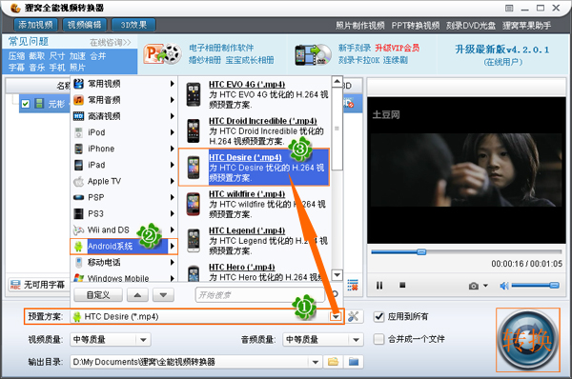
Task: Click the move-down triangle button
Action: coord(163,295)
